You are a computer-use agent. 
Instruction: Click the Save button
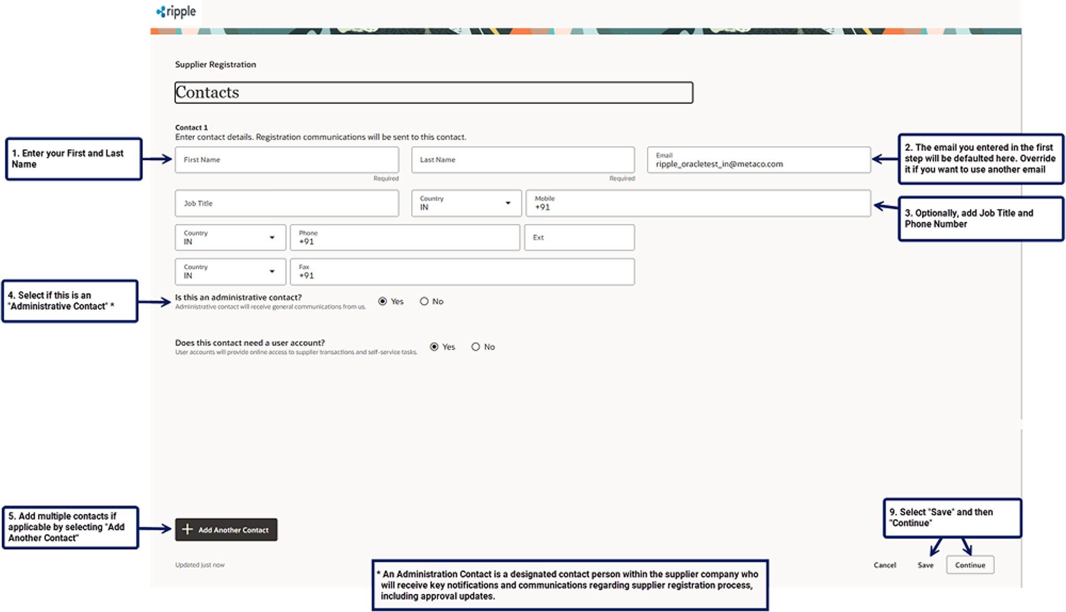(x=925, y=565)
